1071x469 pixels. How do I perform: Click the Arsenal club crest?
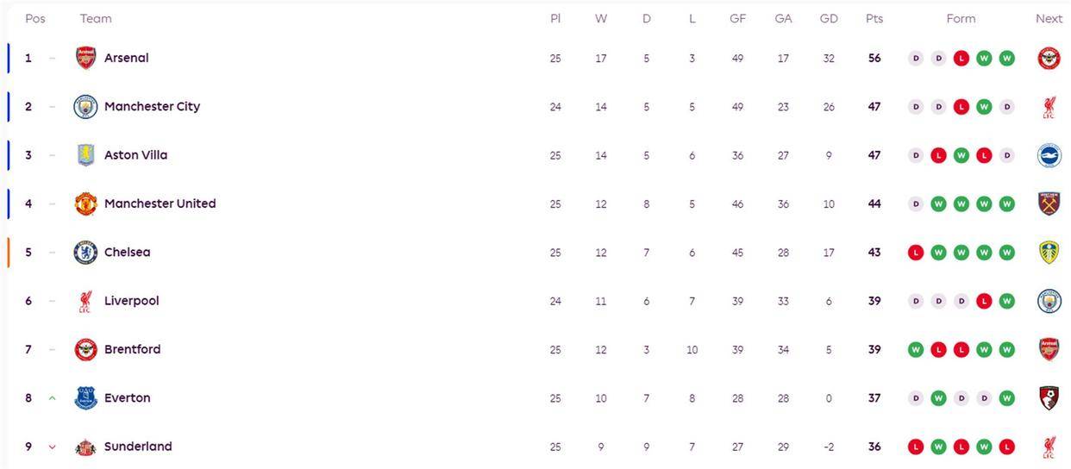[86, 59]
